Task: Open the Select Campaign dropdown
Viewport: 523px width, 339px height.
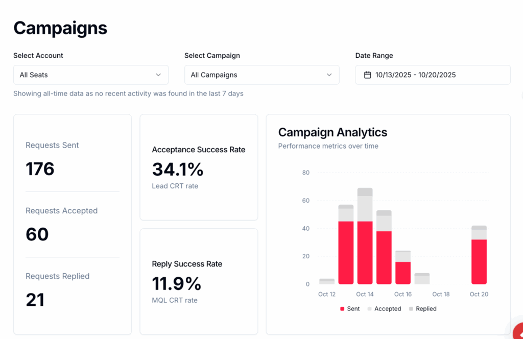Action: pos(261,75)
